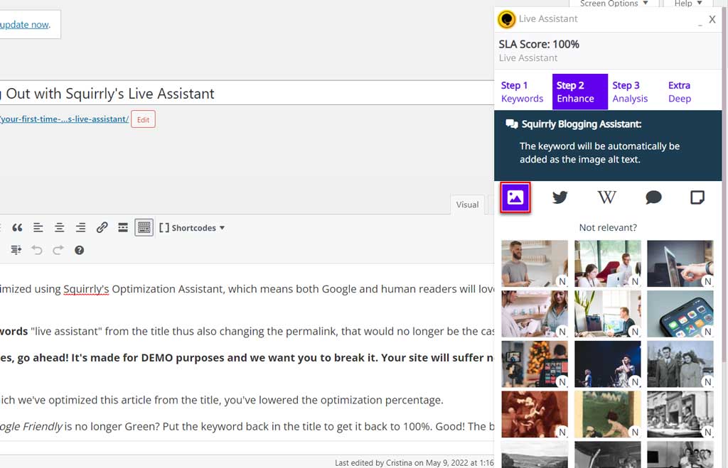
Task: Click the blockquote toolbar icon
Action: (17, 228)
